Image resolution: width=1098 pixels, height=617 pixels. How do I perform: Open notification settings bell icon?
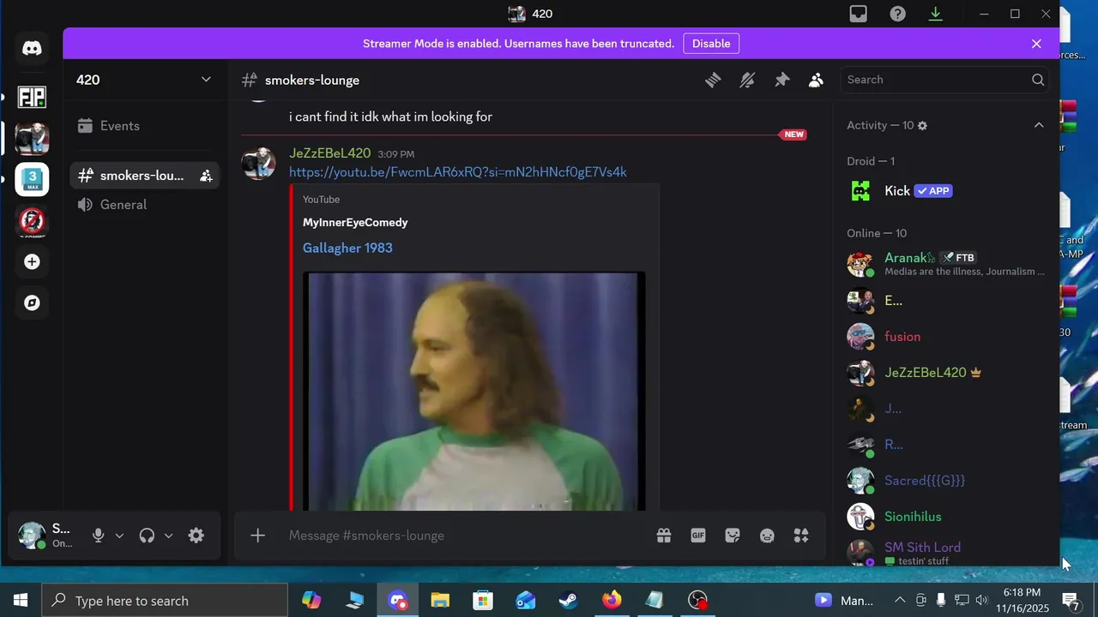coord(747,80)
